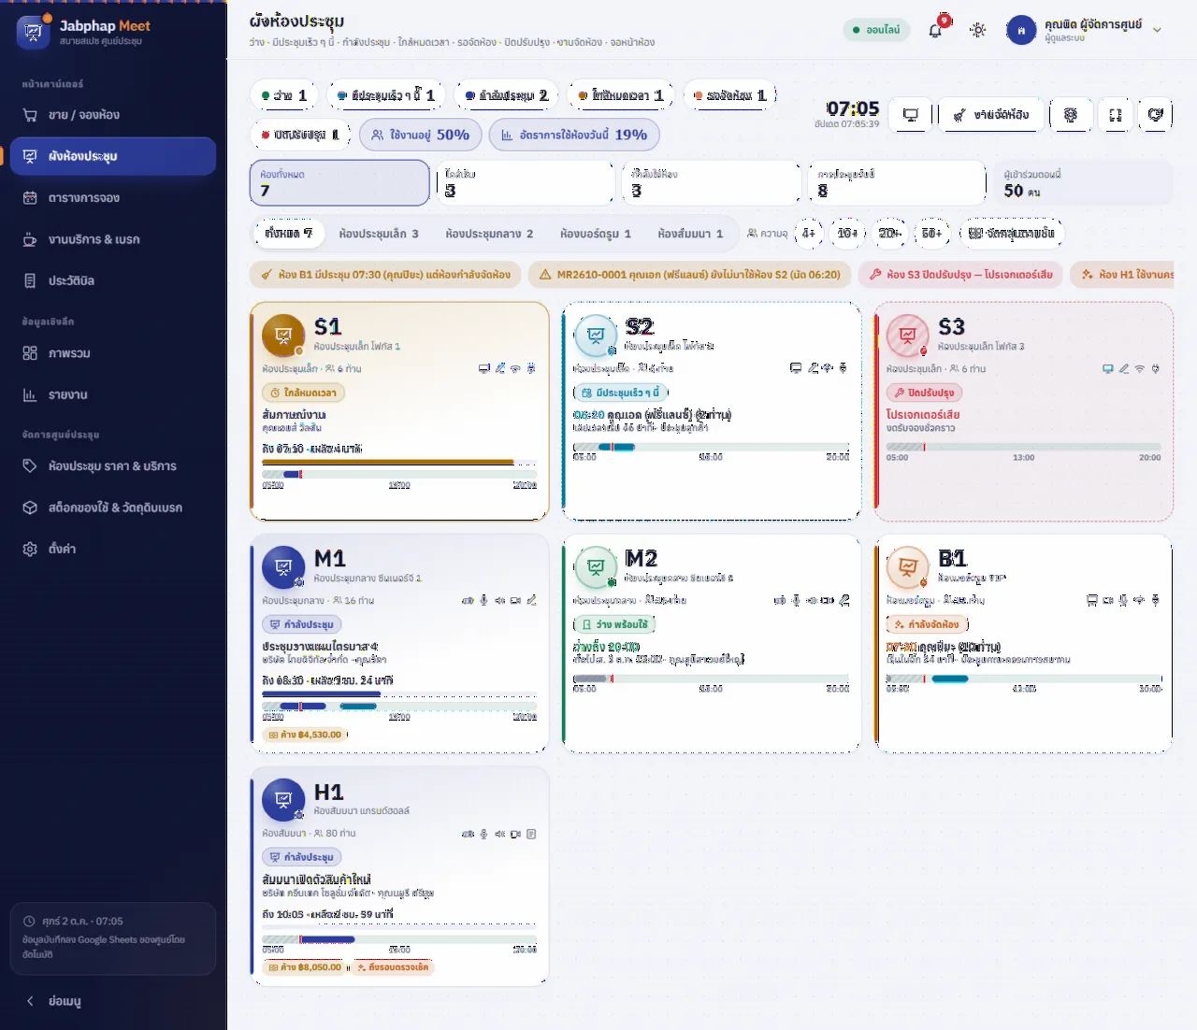Toggle the light/dark theme sun icon

click(978, 30)
